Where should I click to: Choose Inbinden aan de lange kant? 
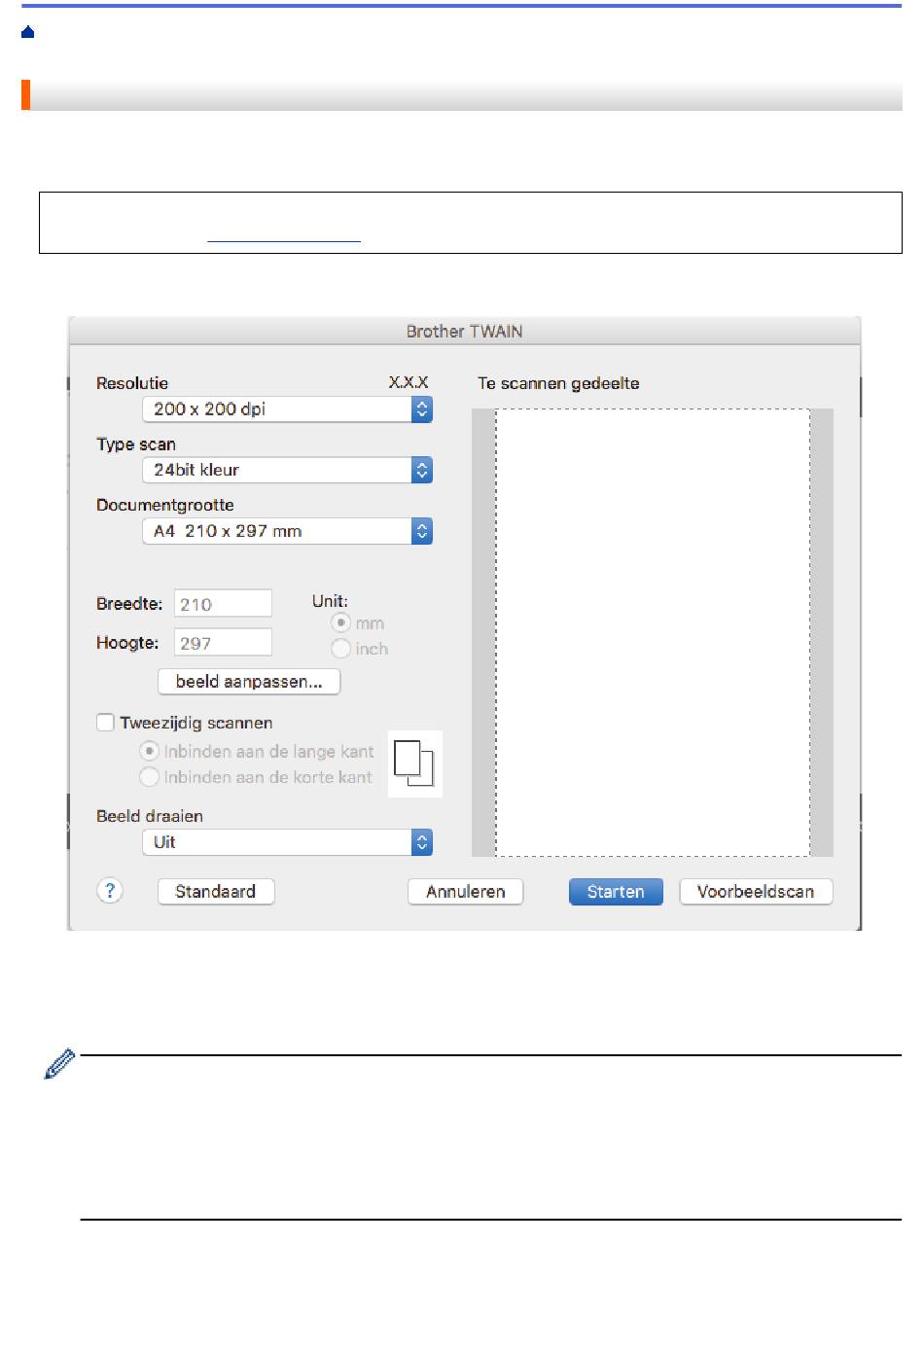pyautogui.click(x=149, y=751)
